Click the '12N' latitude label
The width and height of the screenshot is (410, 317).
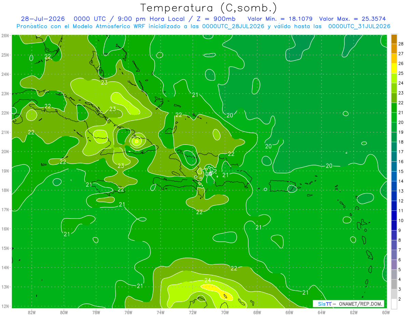(x=5, y=306)
